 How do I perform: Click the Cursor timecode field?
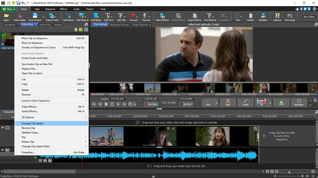[117, 99]
